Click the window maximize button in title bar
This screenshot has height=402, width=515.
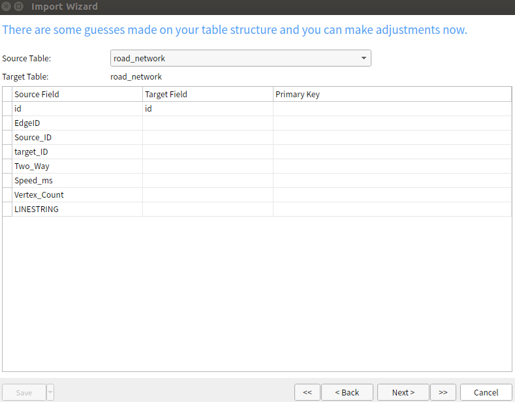19,7
